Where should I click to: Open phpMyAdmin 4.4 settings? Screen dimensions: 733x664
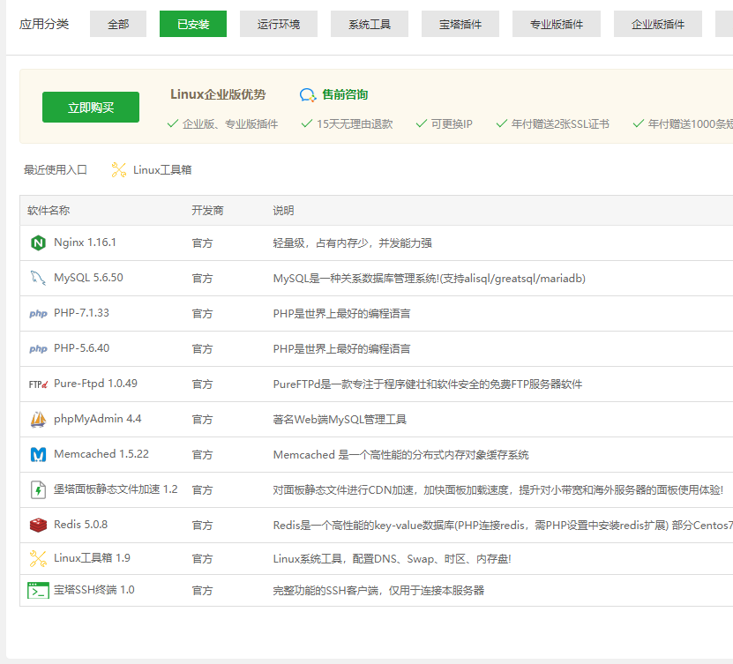click(97, 419)
